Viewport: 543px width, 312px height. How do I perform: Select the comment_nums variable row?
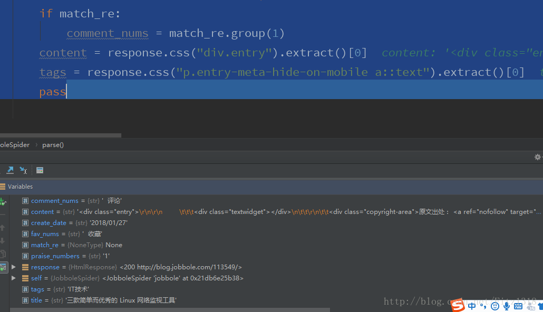click(x=276, y=200)
